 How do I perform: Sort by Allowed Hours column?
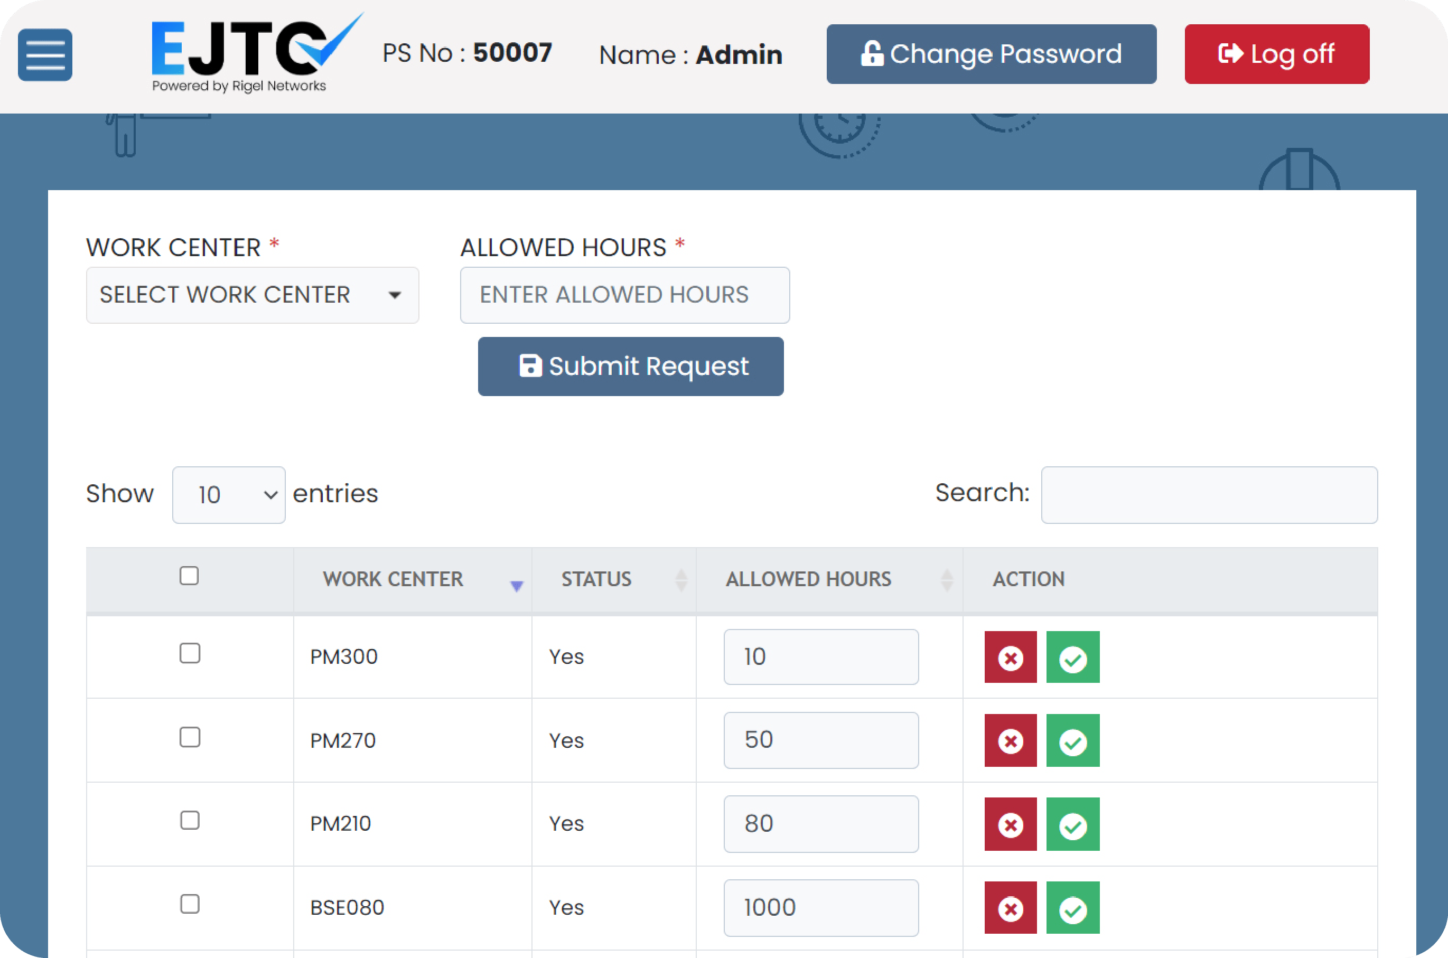tap(829, 579)
